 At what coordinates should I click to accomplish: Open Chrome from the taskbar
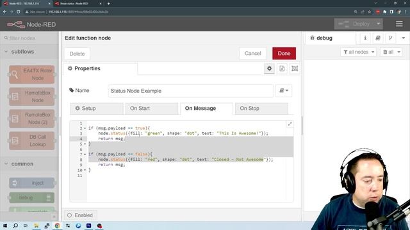pyautogui.click(x=57, y=226)
